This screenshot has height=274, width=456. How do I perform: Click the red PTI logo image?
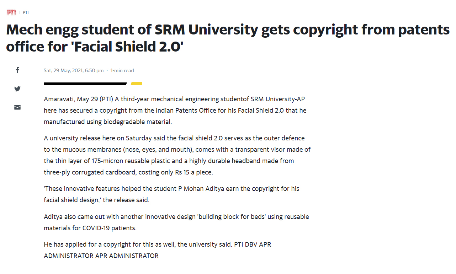[x=11, y=12]
